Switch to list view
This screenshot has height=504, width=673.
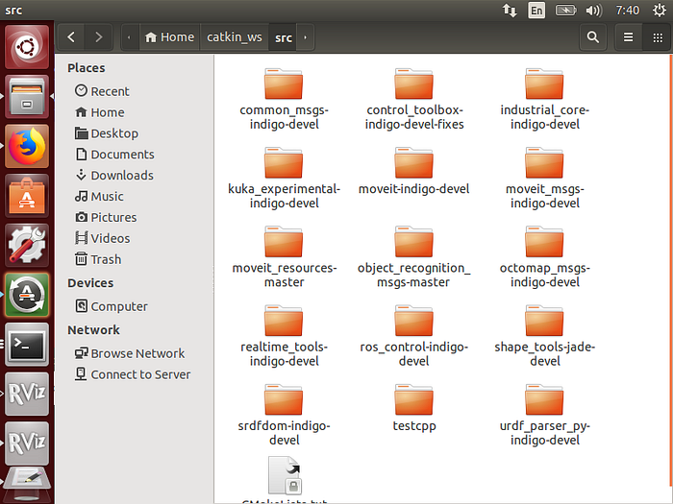point(629,37)
